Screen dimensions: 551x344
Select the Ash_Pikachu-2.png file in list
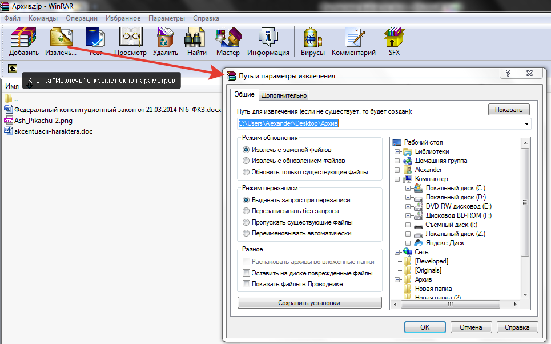(43, 121)
